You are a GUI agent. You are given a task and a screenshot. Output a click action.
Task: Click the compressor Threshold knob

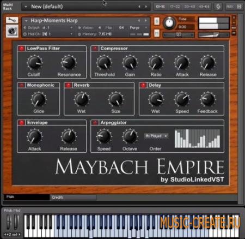click(x=104, y=63)
